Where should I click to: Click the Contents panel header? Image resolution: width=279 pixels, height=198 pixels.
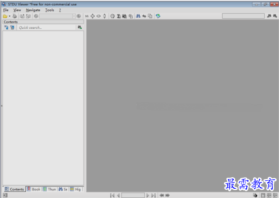43,22
